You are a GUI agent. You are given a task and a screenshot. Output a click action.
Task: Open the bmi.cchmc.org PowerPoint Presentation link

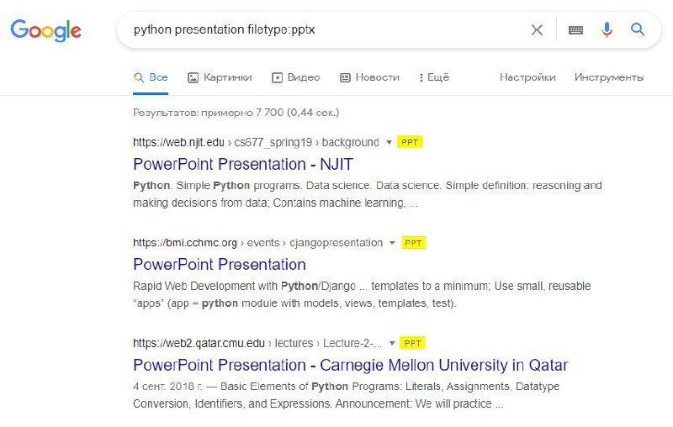(x=220, y=265)
